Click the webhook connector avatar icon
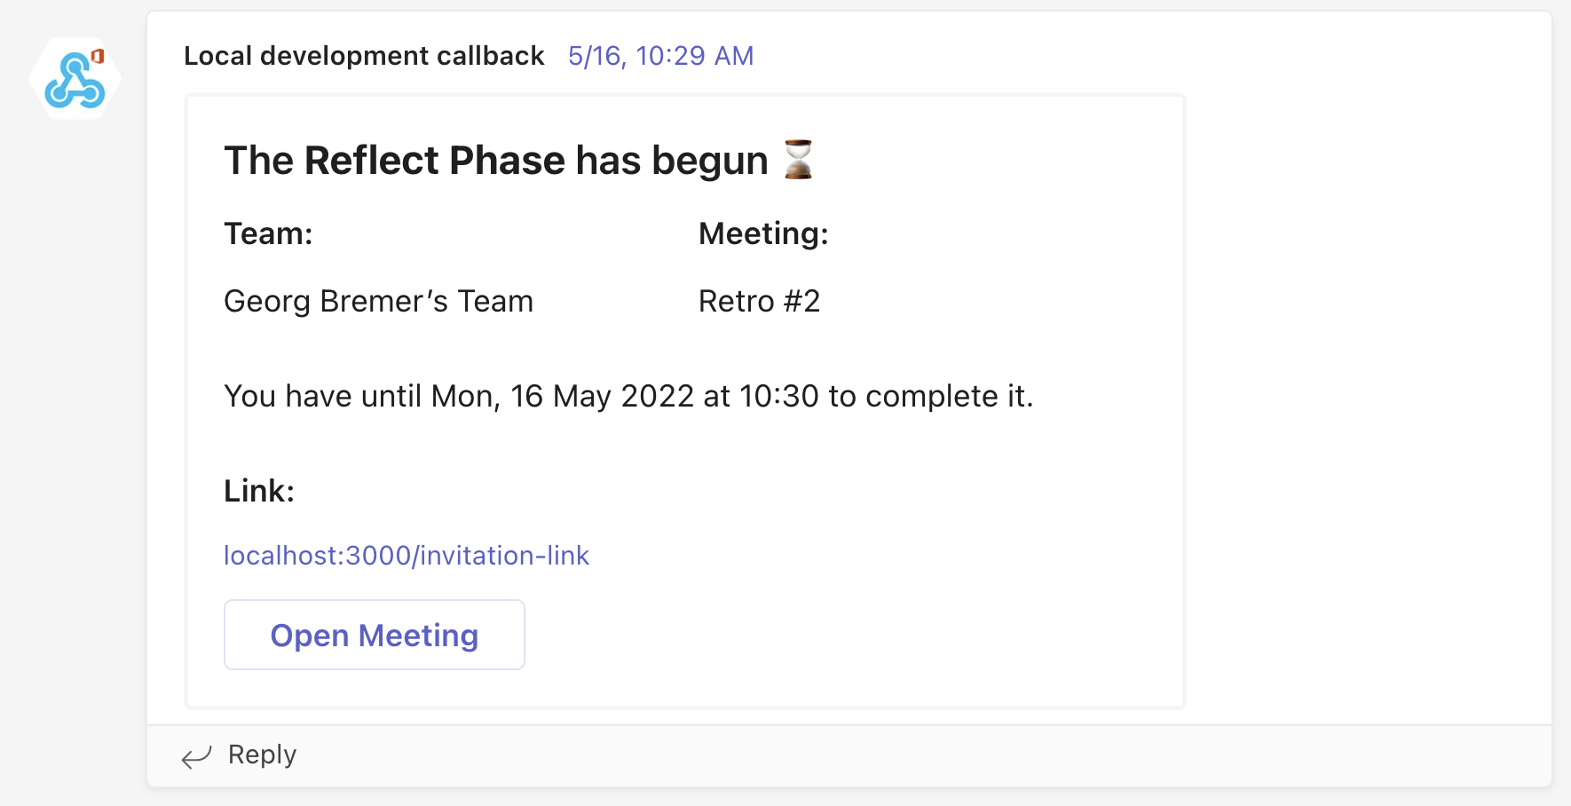This screenshot has width=1571, height=806. coord(75,80)
